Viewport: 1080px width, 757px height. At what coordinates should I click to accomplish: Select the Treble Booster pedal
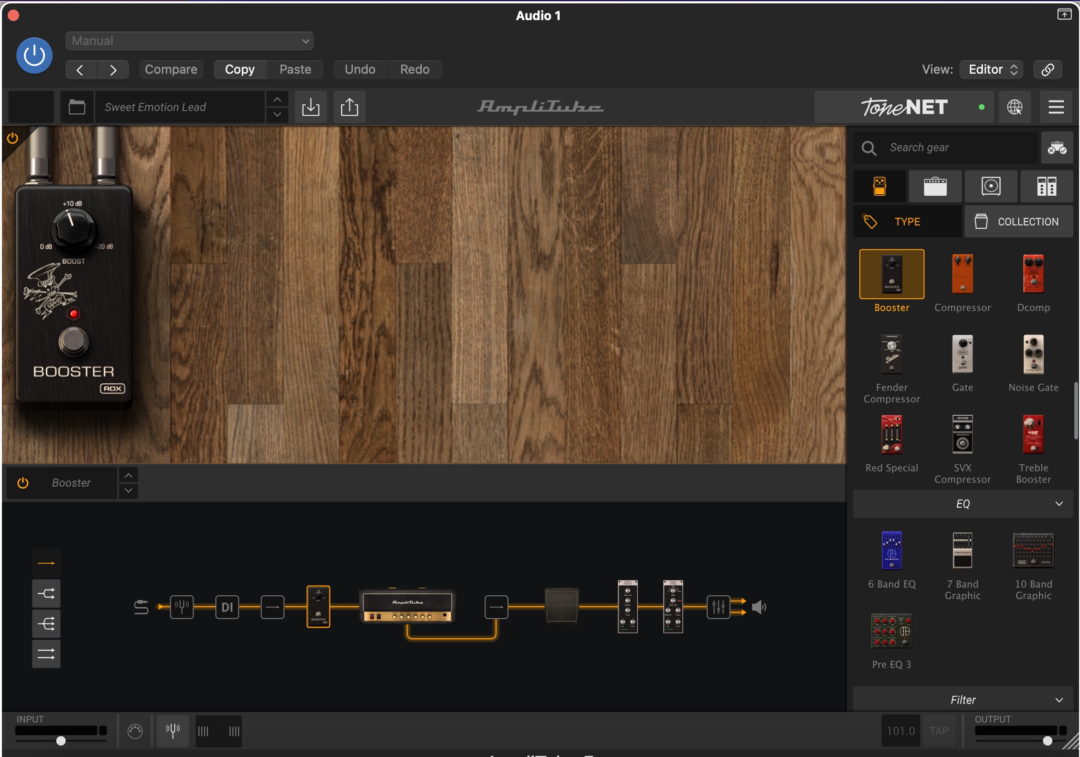point(1033,434)
